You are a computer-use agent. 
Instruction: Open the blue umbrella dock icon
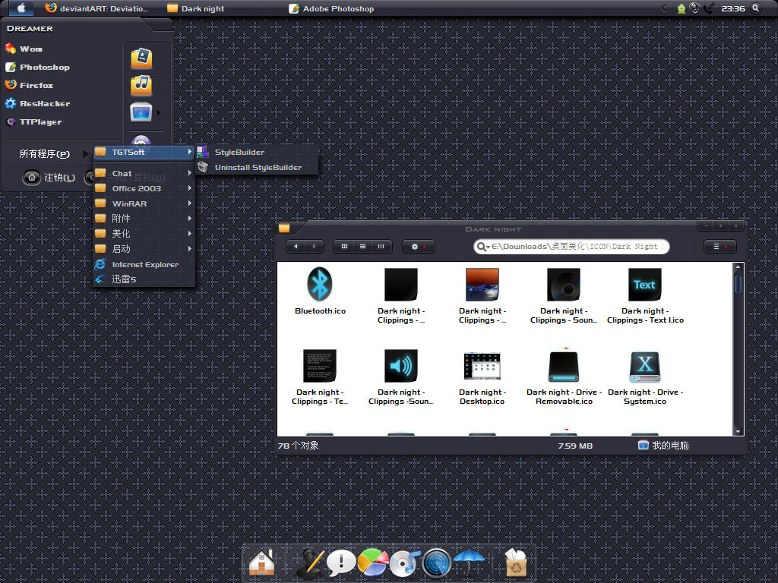click(469, 562)
